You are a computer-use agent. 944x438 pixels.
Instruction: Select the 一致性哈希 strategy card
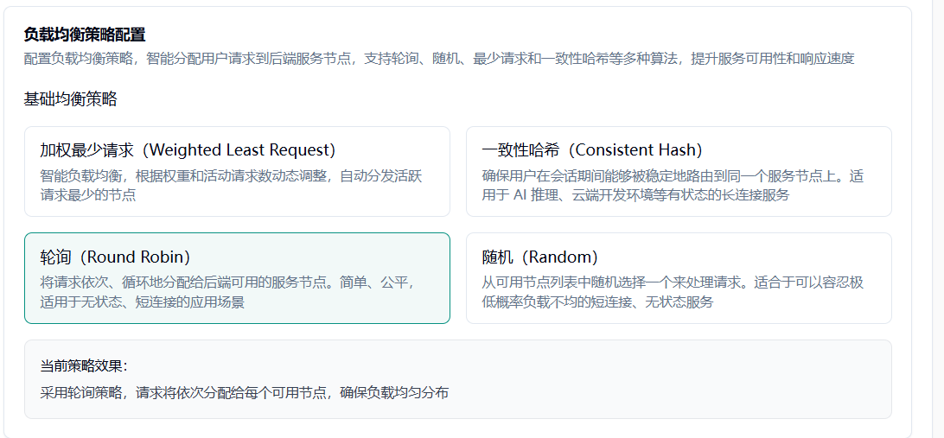pyautogui.click(x=679, y=171)
